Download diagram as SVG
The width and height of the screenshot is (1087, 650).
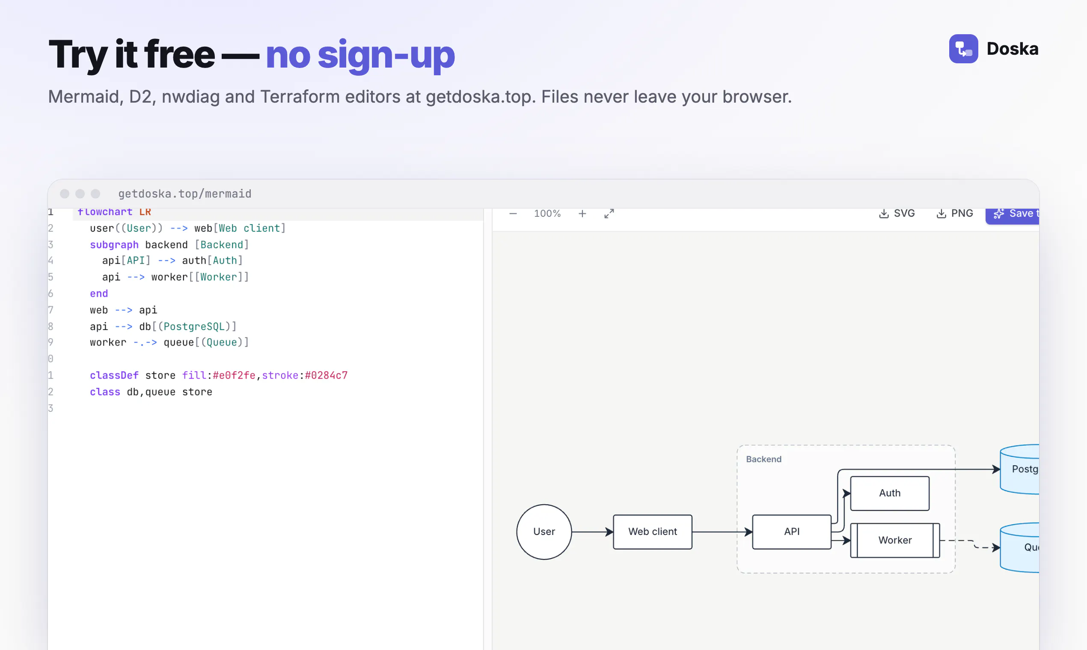click(897, 213)
